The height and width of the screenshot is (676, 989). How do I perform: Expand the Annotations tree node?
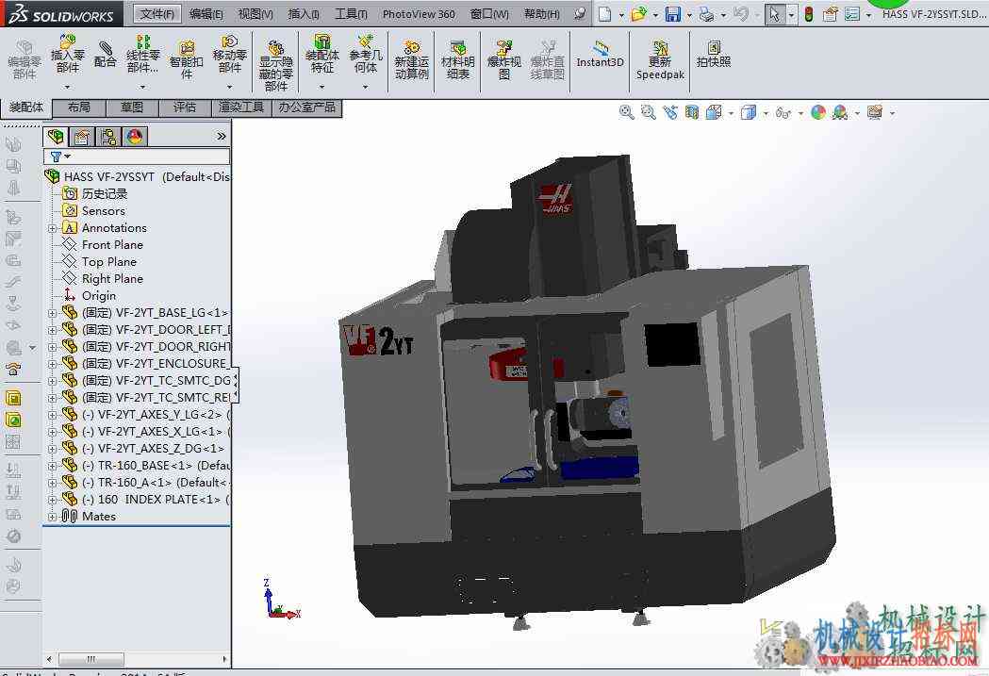53,228
